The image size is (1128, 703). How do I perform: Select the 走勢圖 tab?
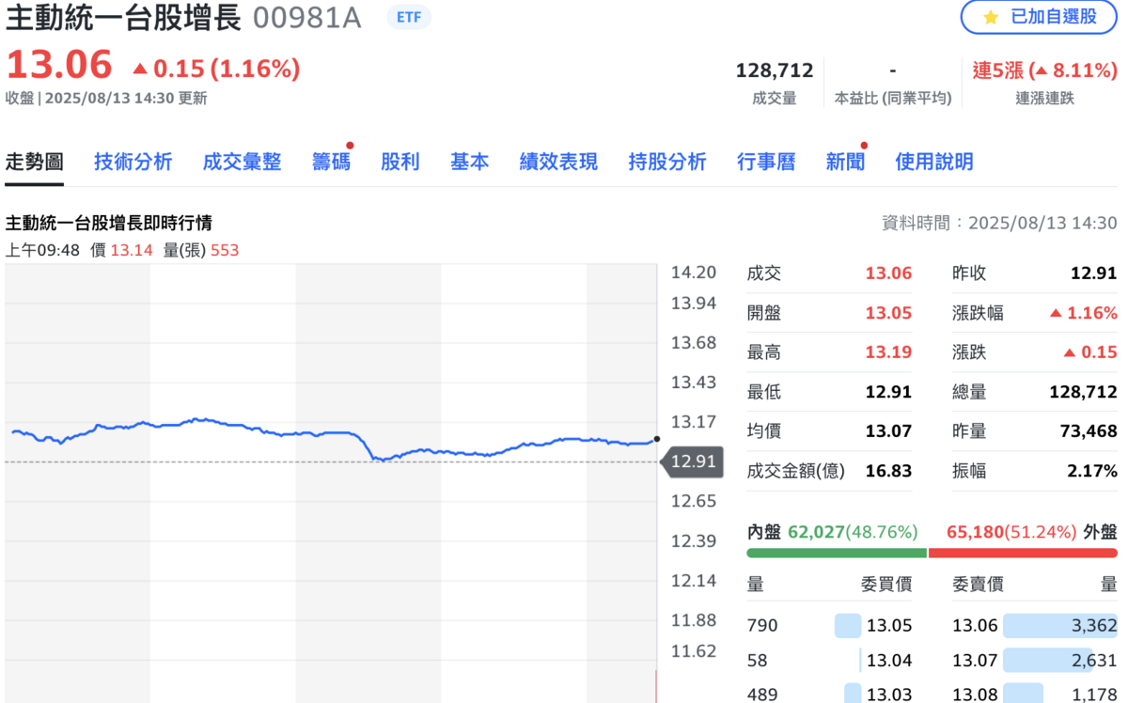point(34,162)
